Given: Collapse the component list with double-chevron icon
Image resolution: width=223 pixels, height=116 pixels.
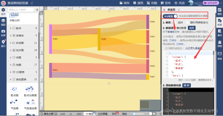Looking at the screenshot, I should (x=37, y=10).
